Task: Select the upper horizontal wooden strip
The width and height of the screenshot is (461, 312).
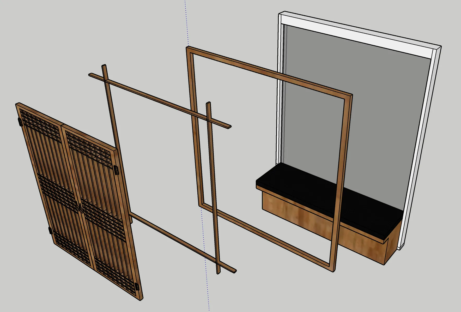Action: [160, 100]
